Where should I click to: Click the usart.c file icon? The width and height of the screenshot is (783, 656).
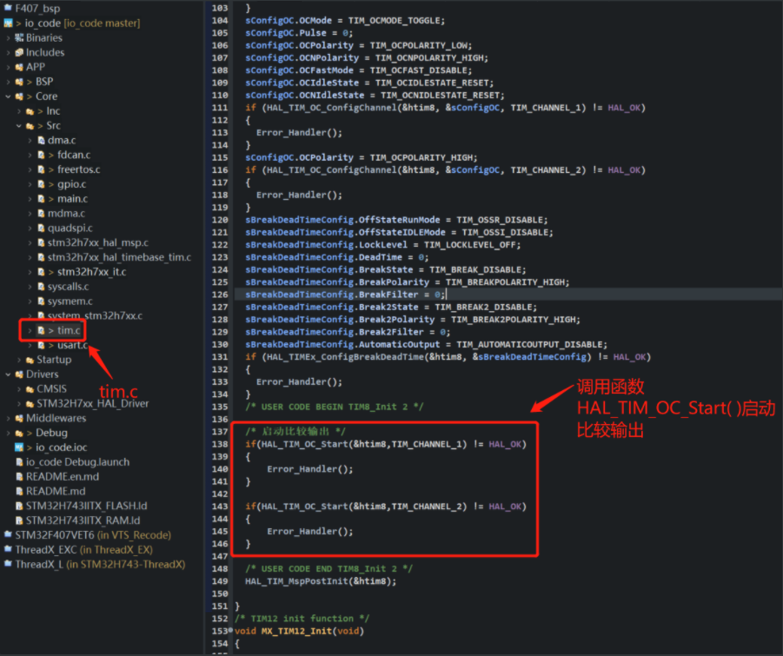[41, 346]
